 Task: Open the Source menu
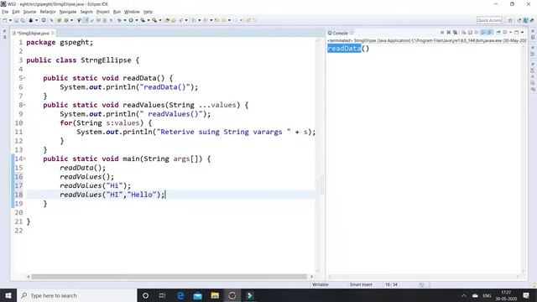point(29,12)
